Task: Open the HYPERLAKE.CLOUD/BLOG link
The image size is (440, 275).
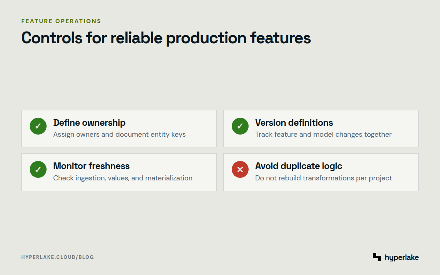Action: point(58,257)
